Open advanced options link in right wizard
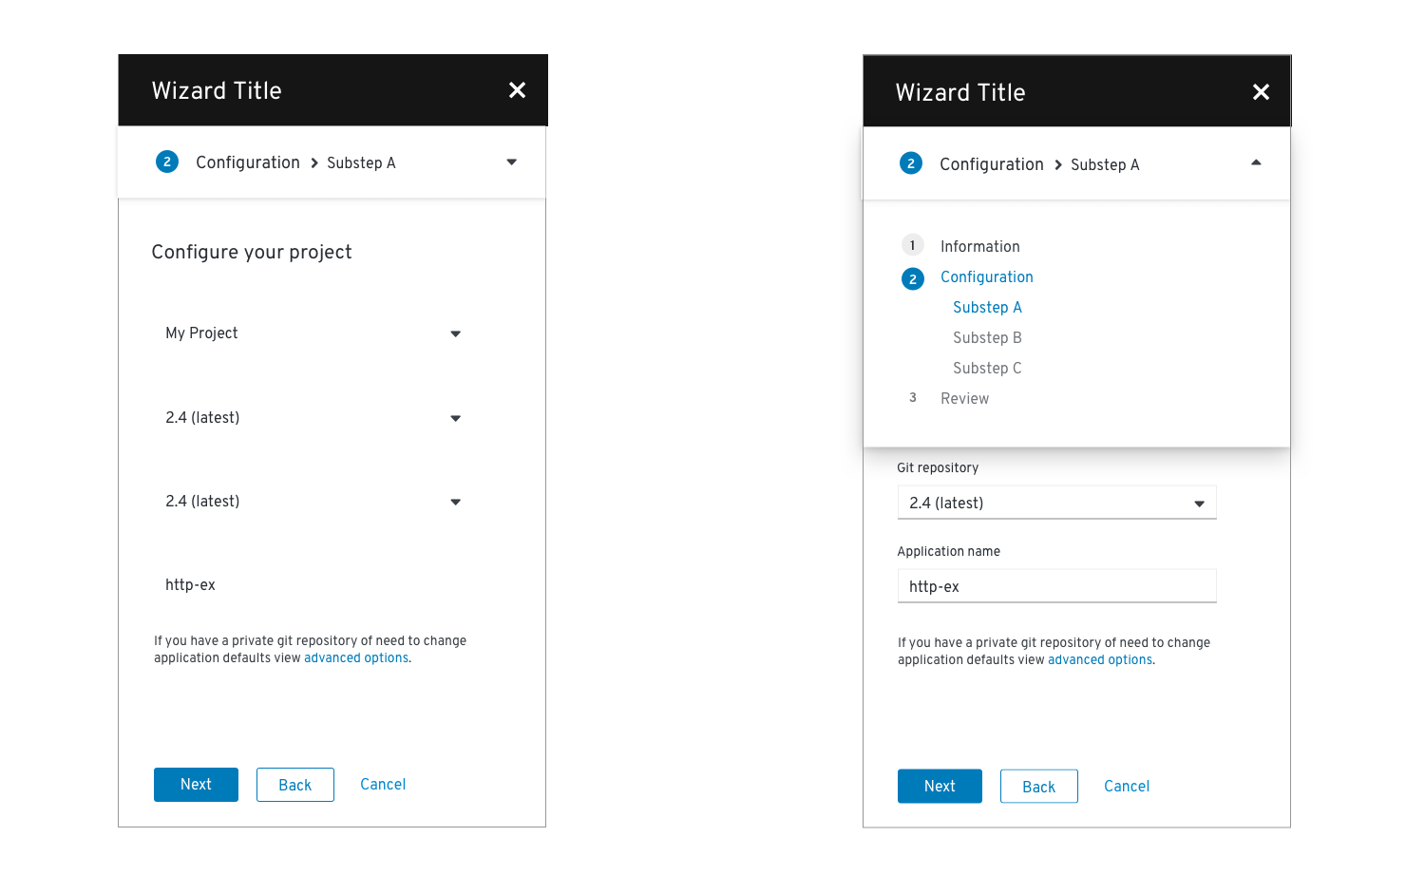Screen dimensions: 1425x894 click(x=1100, y=659)
